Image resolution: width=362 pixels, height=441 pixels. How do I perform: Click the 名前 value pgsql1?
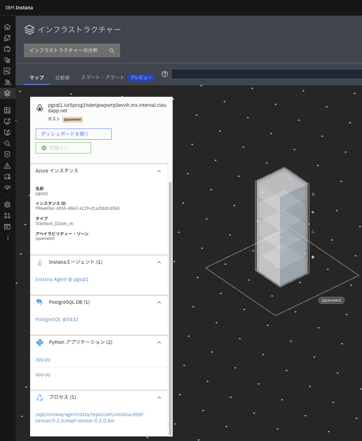42,194
